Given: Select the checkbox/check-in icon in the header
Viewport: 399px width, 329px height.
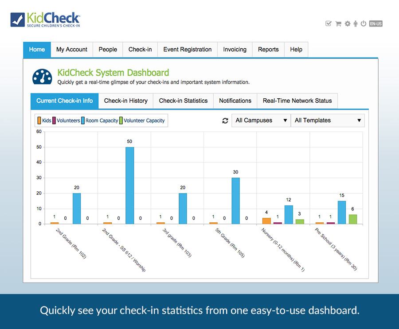Looking at the screenshot, I should (328, 23).
